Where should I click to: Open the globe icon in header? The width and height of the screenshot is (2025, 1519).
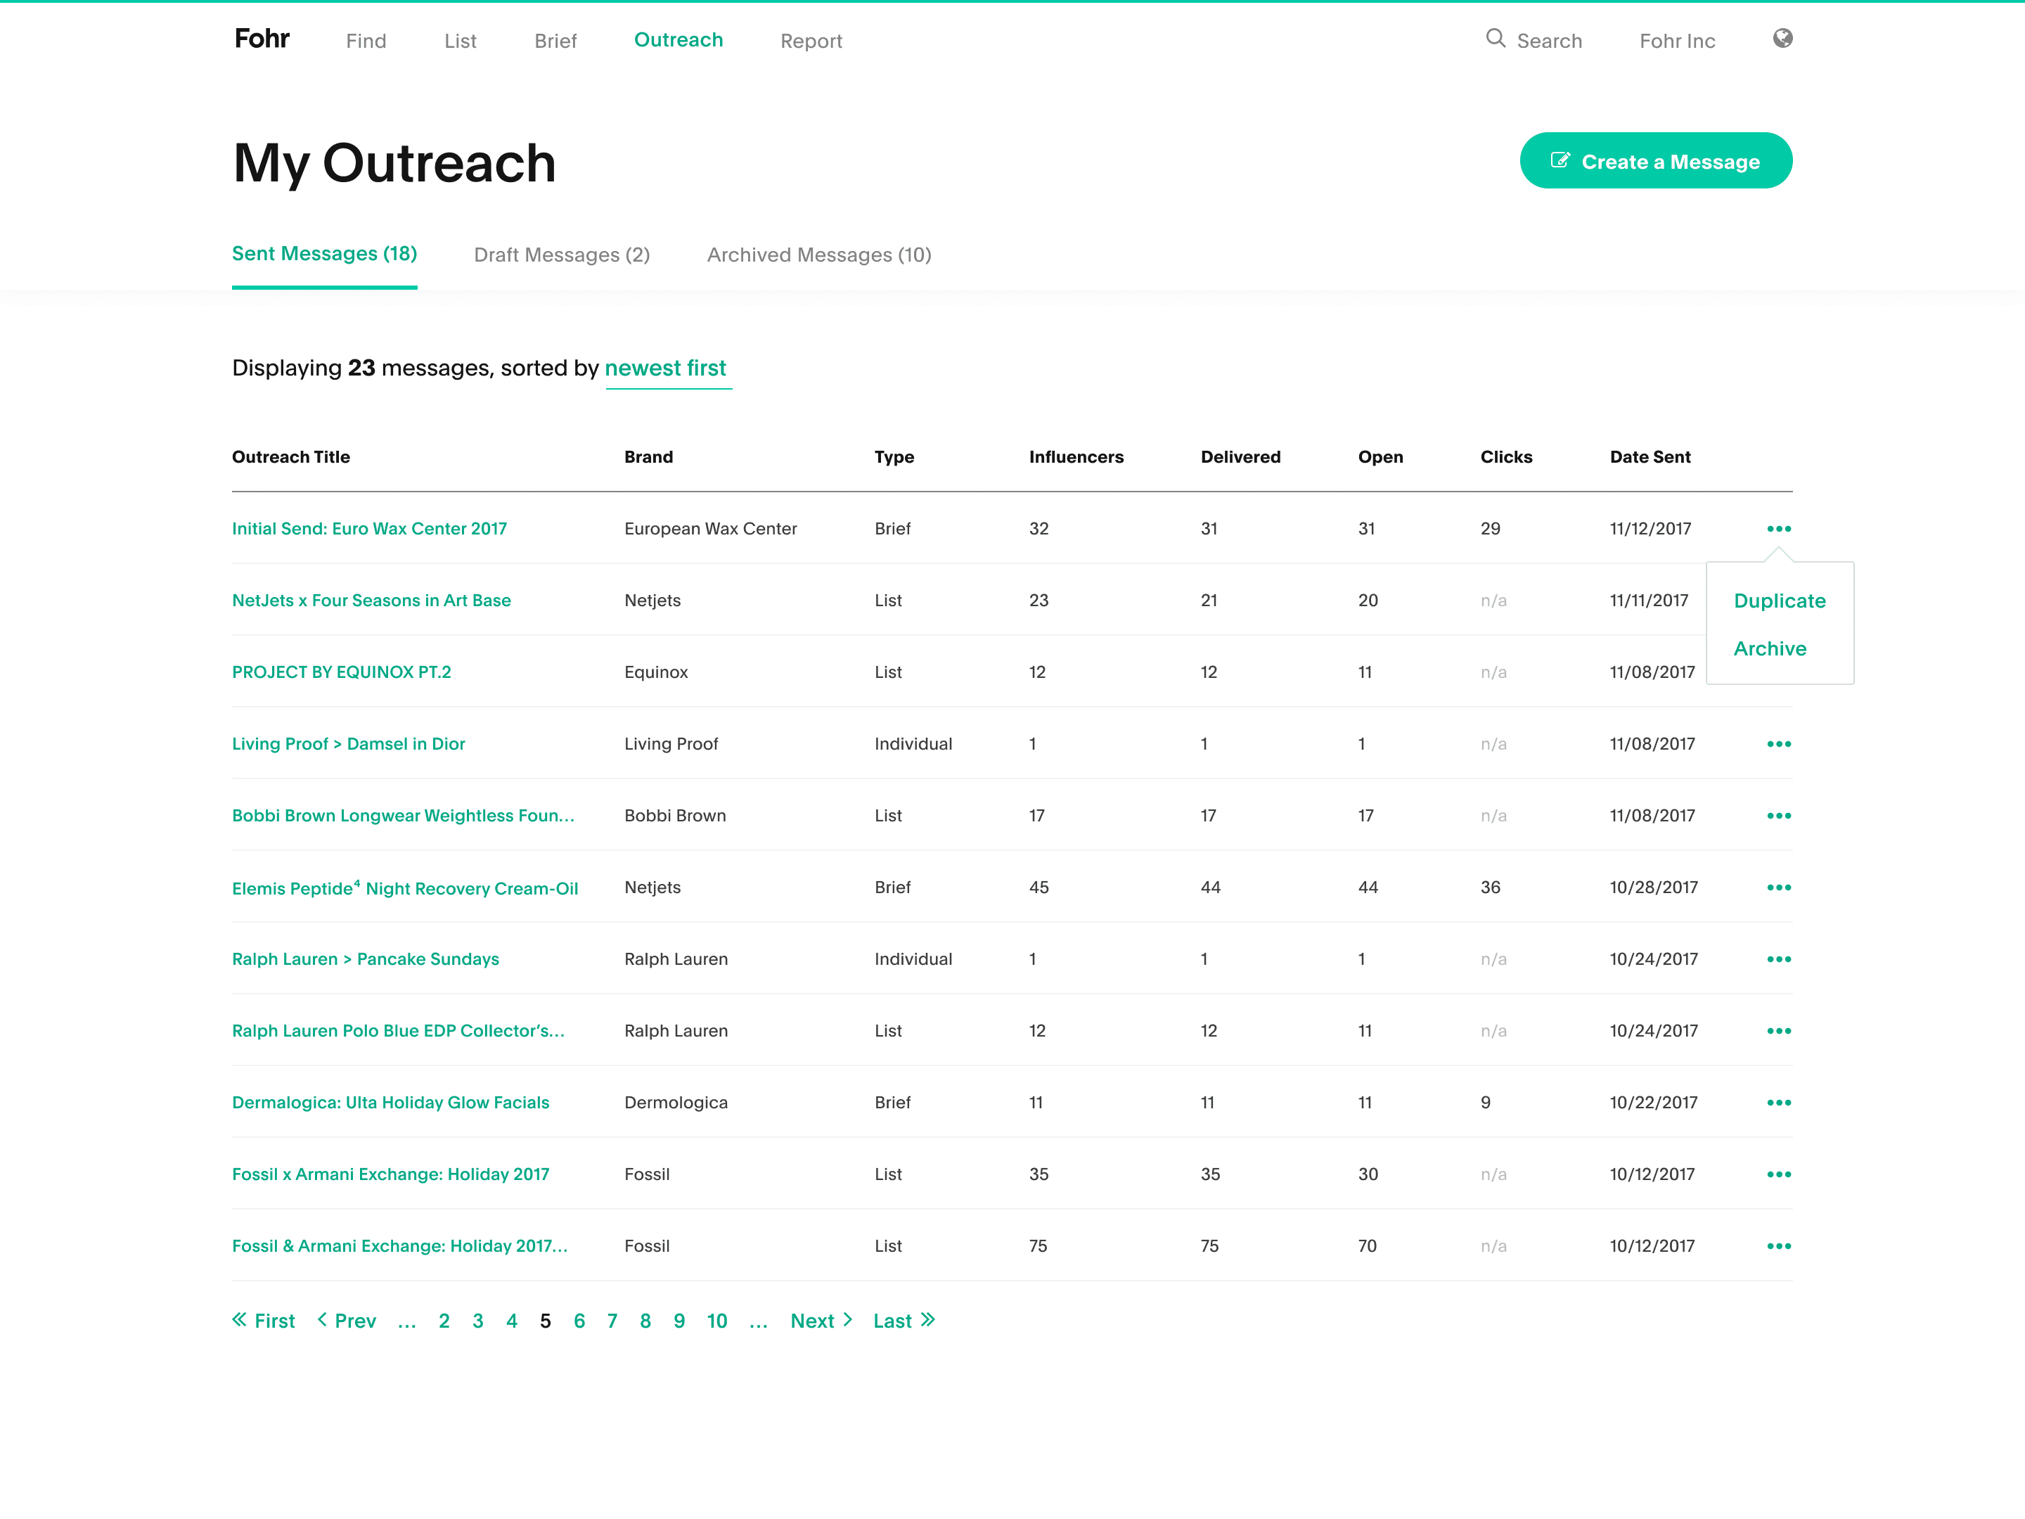point(1782,39)
